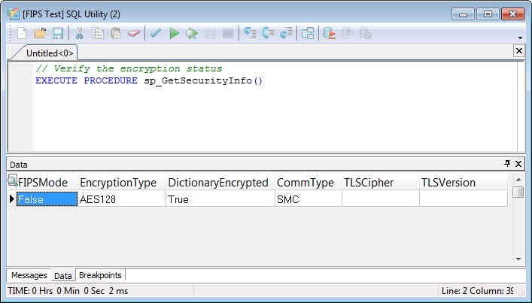Close the Untitled<0> editor tab

click(x=519, y=51)
